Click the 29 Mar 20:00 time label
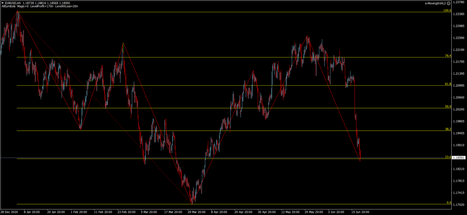Image resolution: width=467 pixels, height=215 pixels. pos(196,212)
